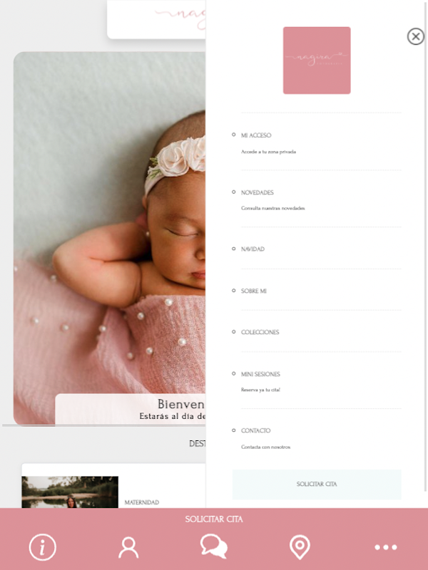
Task: Tap the info icon in bottom bar
Action: coord(43,547)
